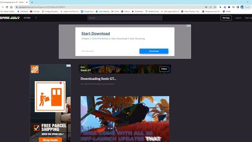Open a new browser tab

(32, 2)
